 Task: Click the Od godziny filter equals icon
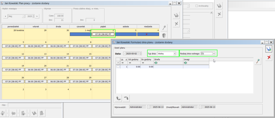click(130, 63)
